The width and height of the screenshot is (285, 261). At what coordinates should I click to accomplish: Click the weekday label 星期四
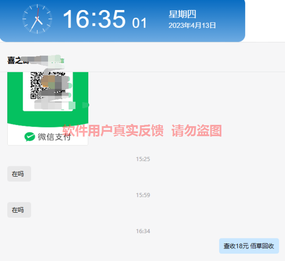182,14
